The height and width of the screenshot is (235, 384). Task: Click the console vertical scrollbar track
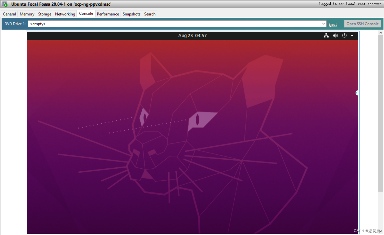381,210
